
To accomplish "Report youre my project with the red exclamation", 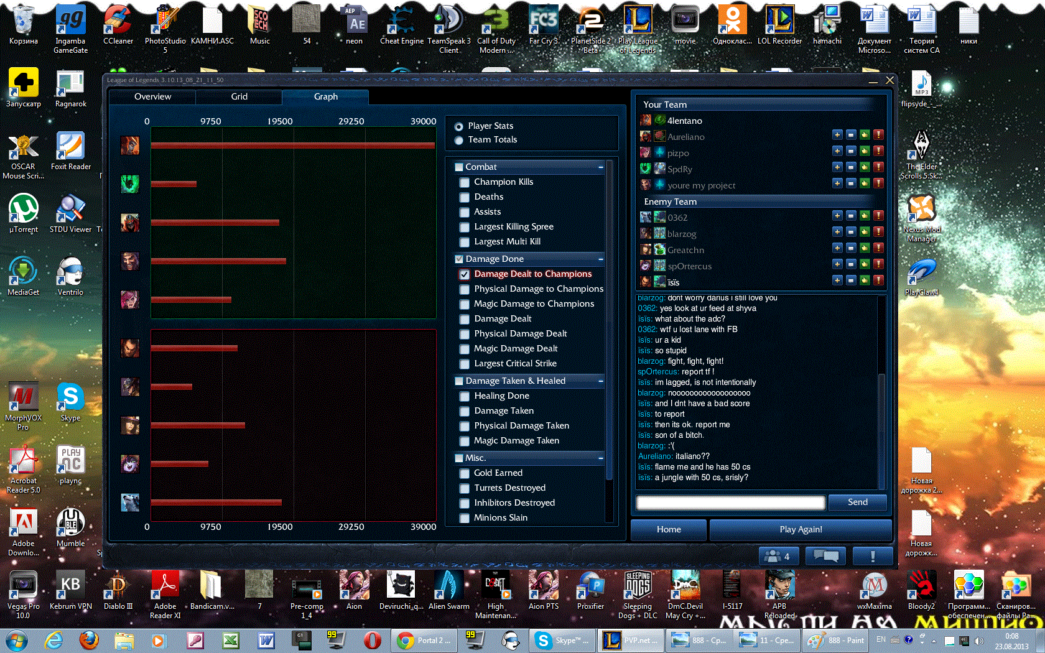I will [x=878, y=183].
